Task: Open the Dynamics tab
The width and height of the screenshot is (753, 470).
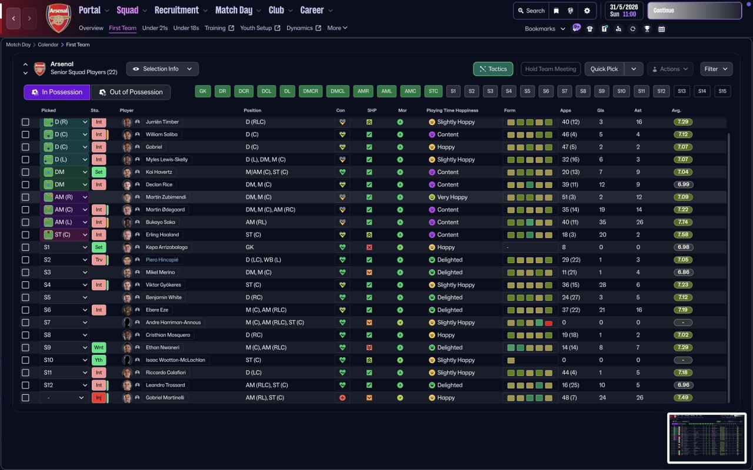Action: click(x=304, y=28)
